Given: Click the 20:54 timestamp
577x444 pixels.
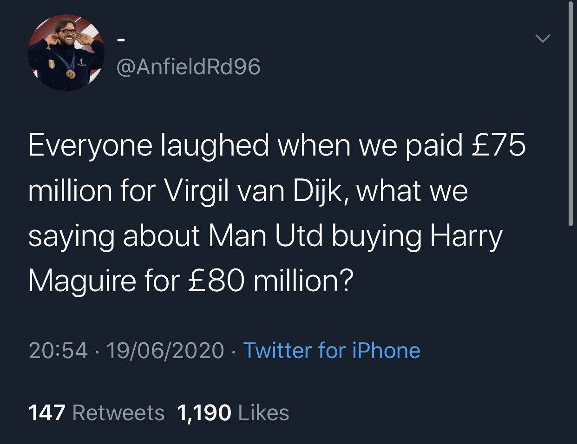Looking at the screenshot, I should (58, 350).
